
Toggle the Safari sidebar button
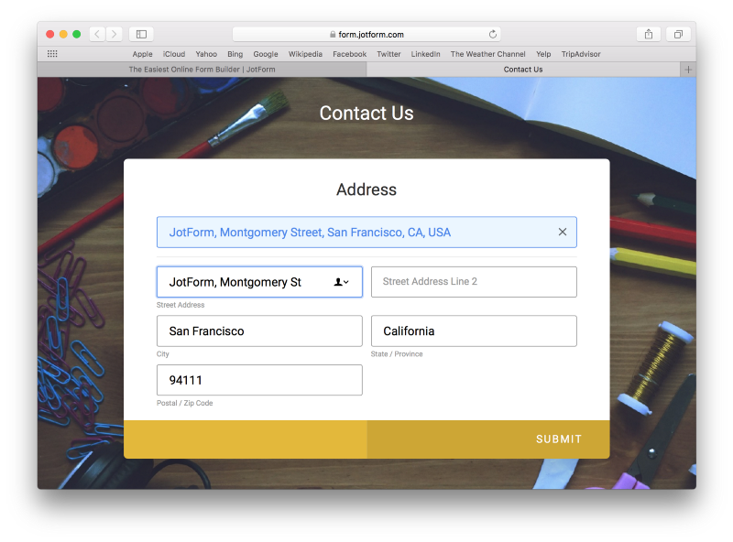point(141,34)
